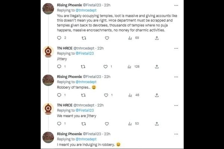
Task: Retweet the "Robbery of temples.." tweet
Action: [x=83, y=95]
